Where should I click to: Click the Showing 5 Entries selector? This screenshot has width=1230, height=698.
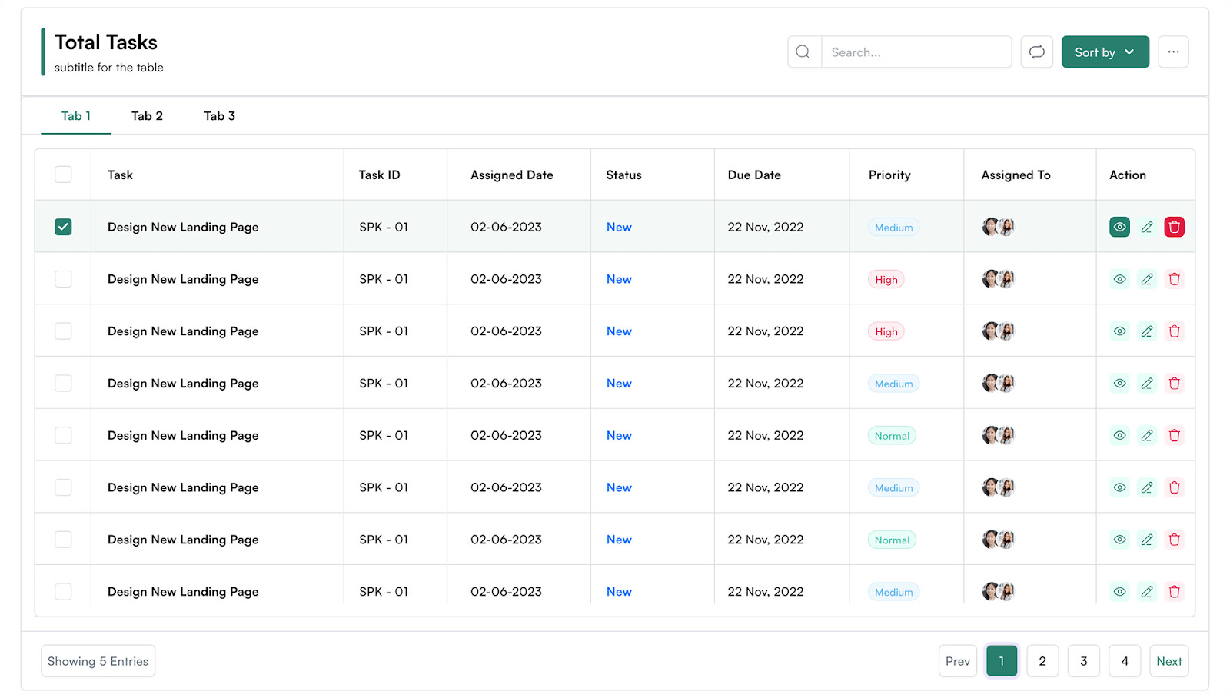[x=98, y=661]
